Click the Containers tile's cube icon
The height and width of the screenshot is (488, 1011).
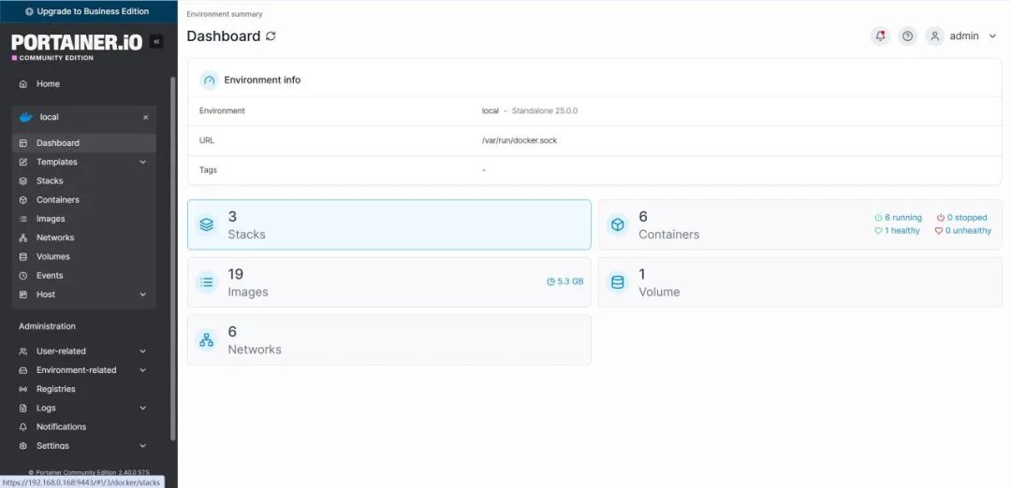click(x=618, y=224)
